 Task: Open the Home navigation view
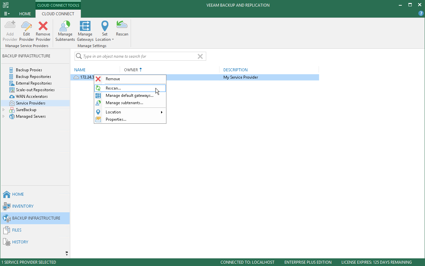(35, 194)
